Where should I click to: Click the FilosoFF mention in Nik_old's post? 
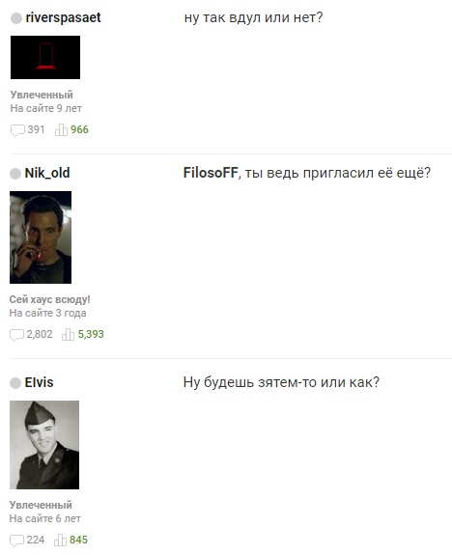point(211,173)
